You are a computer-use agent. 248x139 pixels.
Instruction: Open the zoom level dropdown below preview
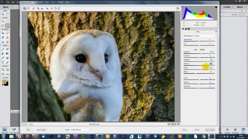pos(32,124)
